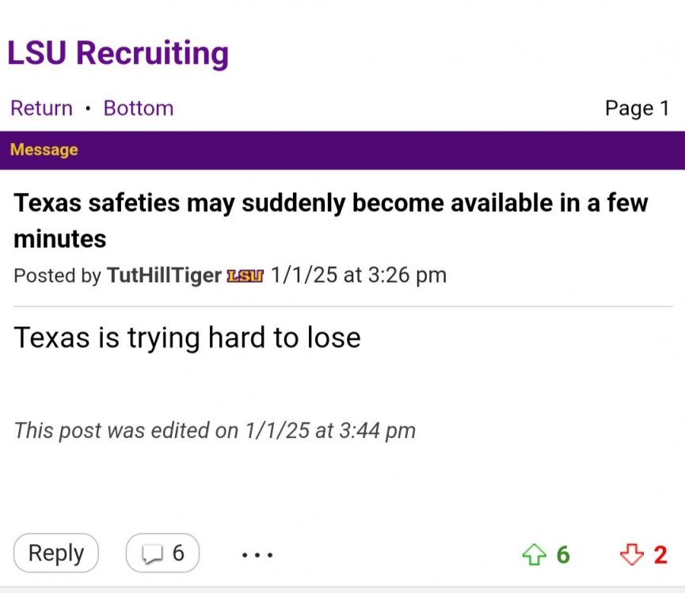The image size is (685, 593).
Task: Click the edited on 3:44 pm notice
Action: [215, 430]
